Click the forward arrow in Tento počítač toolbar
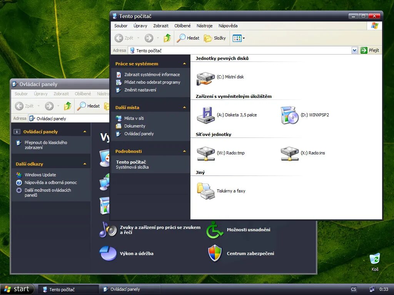Viewport: 394px width, 295px height. (149, 38)
